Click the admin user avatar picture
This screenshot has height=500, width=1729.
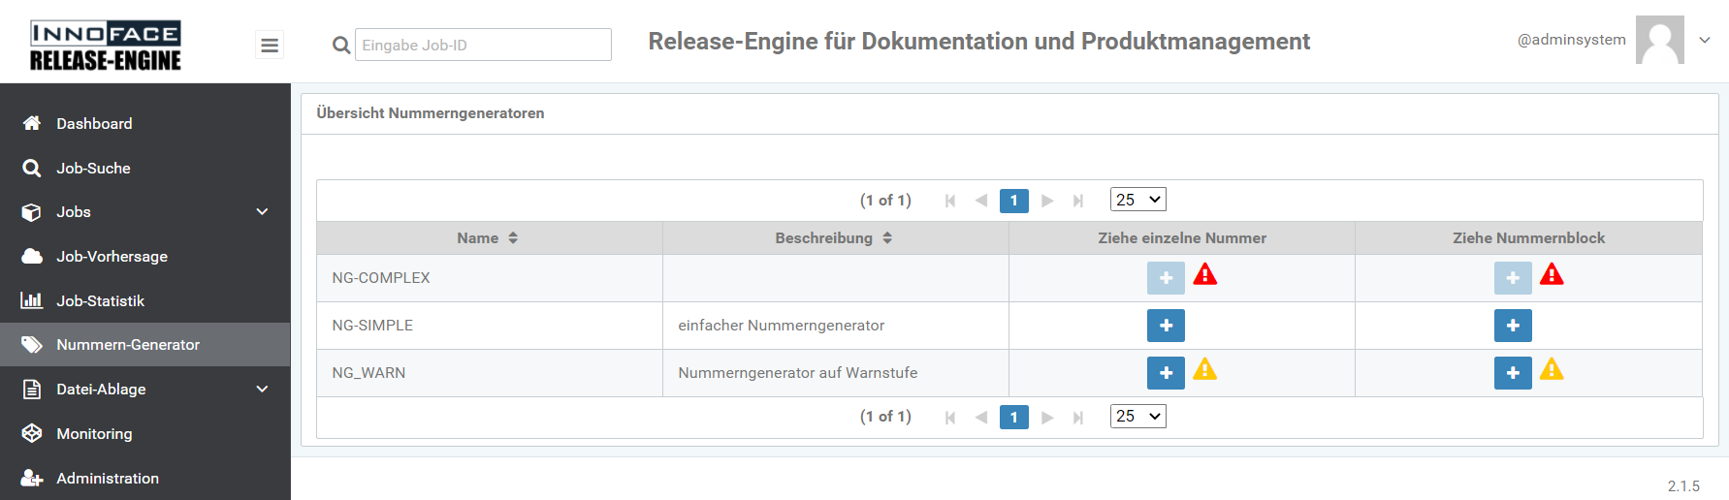click(x=1659, y=40)
